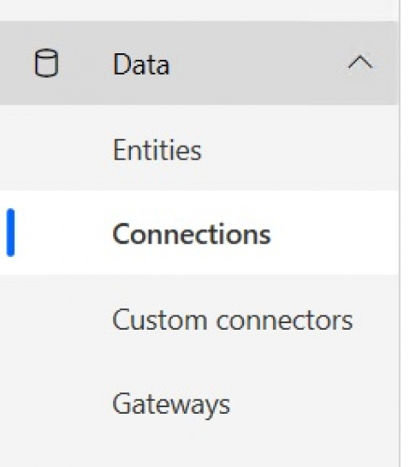This screenshot has height=467, width=415.
Task: Click the word "connectors" in Custom connectors
Action: click(284, 320)
